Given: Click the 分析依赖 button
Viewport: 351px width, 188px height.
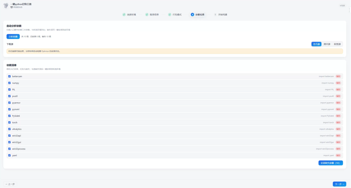Looking at the screenshot, I should 13,36.
